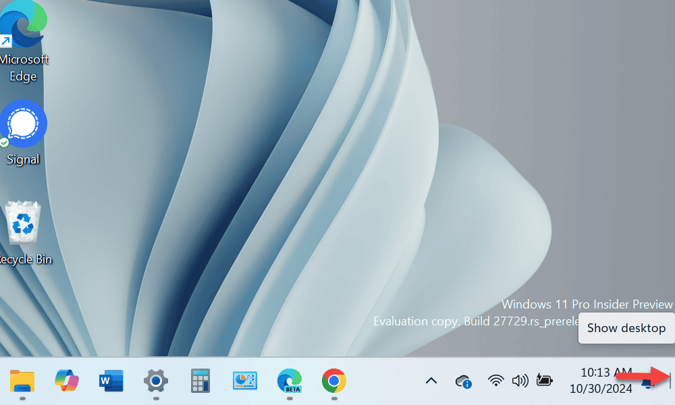
Task: Click the speaker volume tray icon
Action: 520,381
